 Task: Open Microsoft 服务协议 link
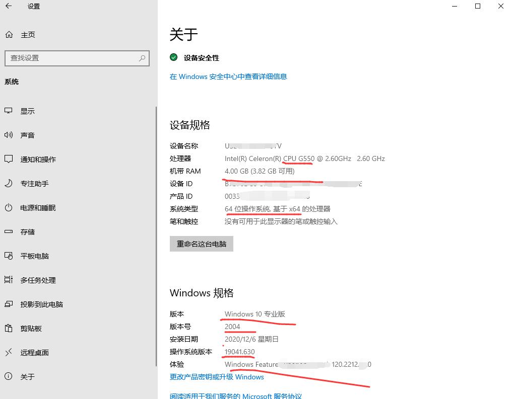tap(236, 396)
